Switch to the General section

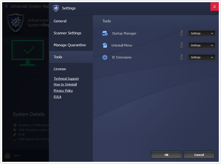tap(71, 21)
